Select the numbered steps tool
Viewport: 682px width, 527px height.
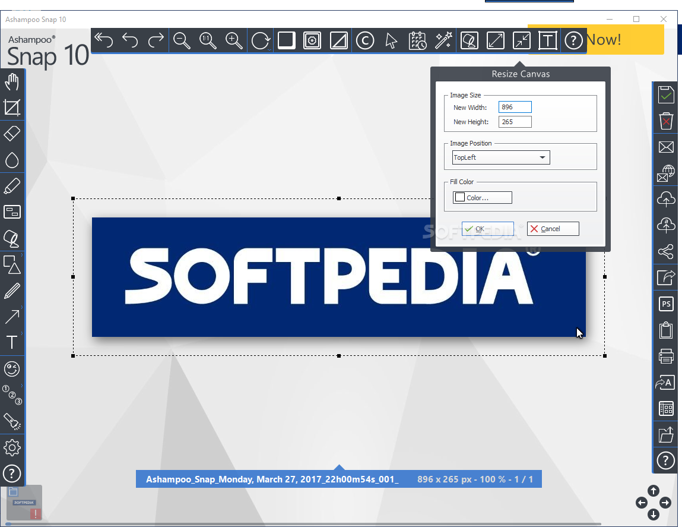[12, 395]
